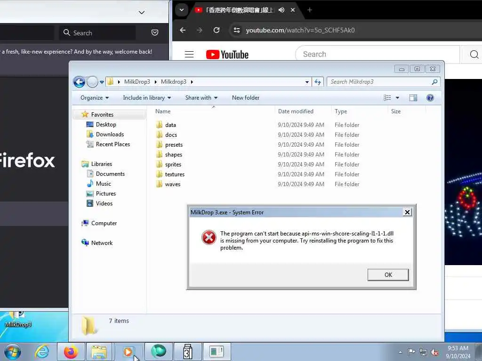Image resolution: width=482 pixels, height=361 pixels.
Task: Select Favorites in the navigation pane
Action: [x=102, y=115]
